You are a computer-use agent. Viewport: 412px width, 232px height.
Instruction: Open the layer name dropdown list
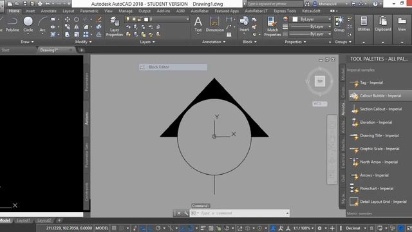(x=187, y=19)
